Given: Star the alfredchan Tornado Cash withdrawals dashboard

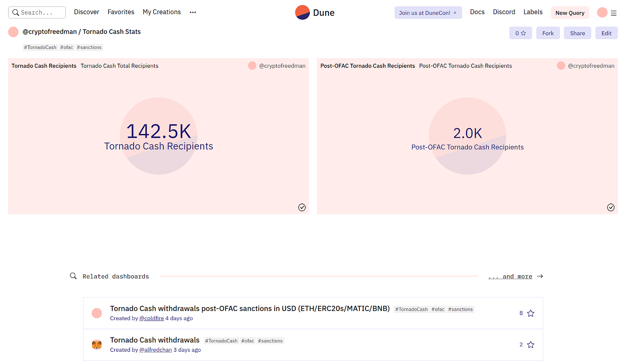Looking at the screenshot, I should (x=531, y=345).
